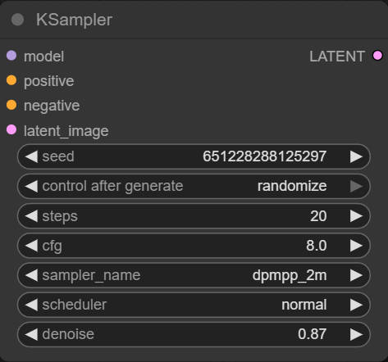
Task: Click the negative input socket dot
Action: 11,105
